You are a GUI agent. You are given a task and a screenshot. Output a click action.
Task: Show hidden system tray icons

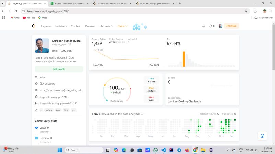tap(228, 150)
